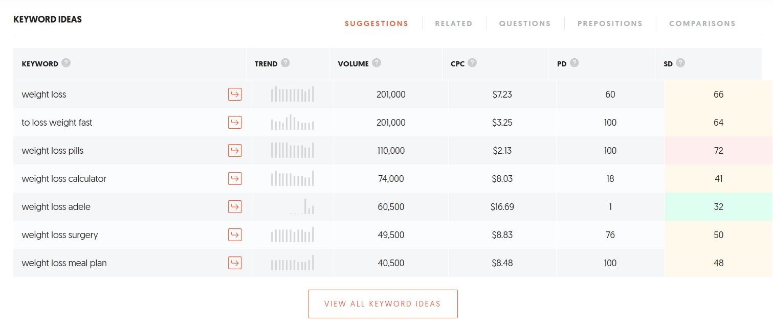Show help tooltip for VOLUME column
This screenshot has width=773, height=329.
[x=377, y=63]
